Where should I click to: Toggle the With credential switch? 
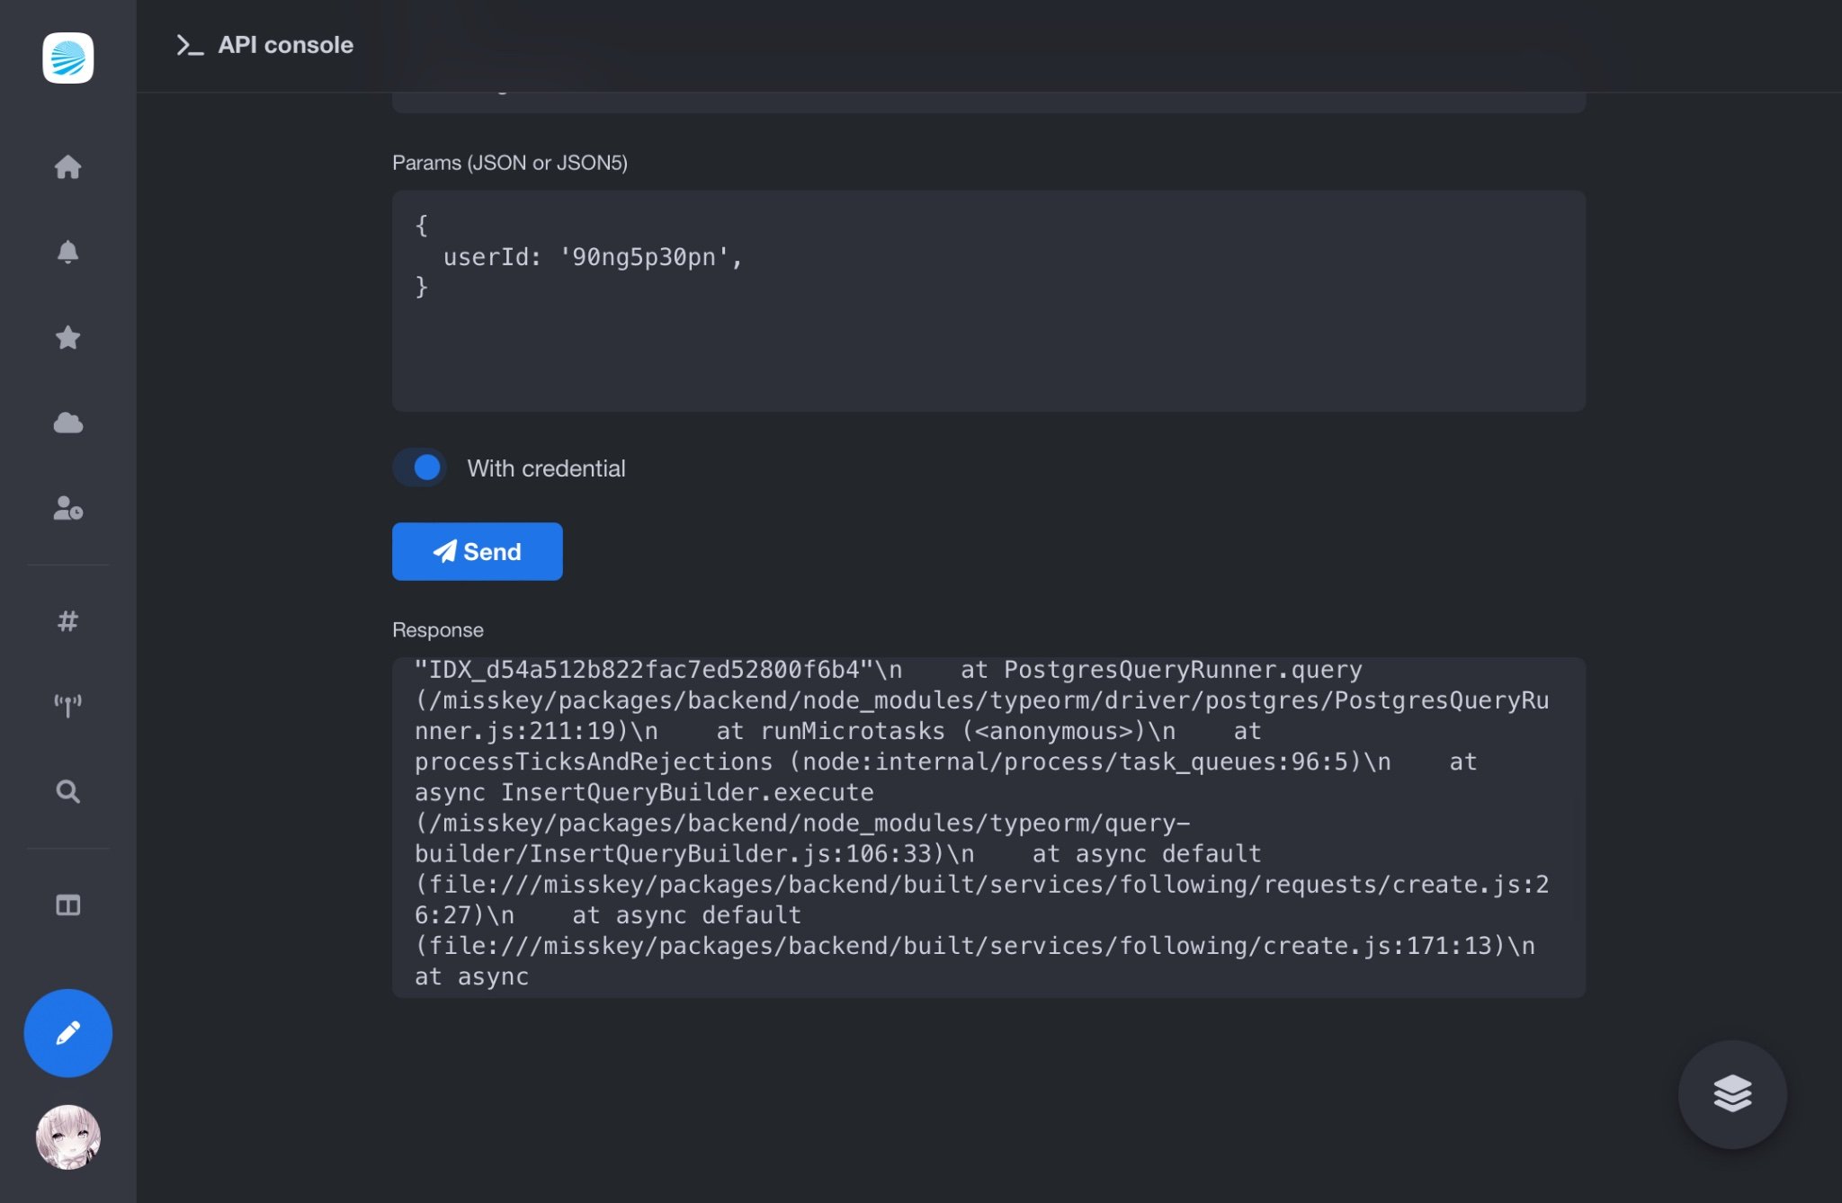(420, 468)
